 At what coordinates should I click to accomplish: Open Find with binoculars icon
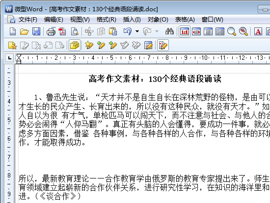pos(169,31)
